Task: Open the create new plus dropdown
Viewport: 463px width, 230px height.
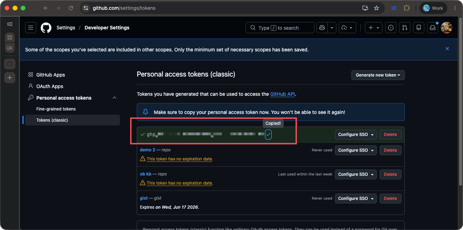Action: 374,28
